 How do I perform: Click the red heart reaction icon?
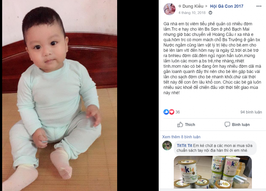coord(172,112)
